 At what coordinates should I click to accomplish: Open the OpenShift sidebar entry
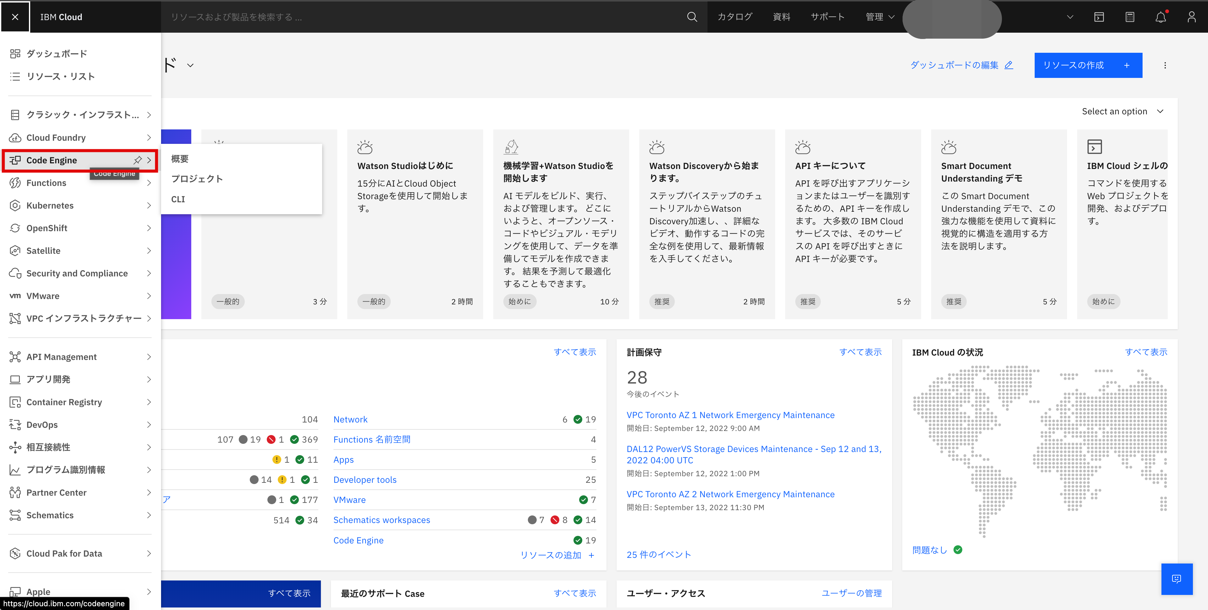47,228
